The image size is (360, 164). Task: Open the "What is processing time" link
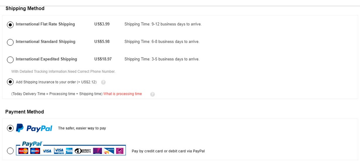click(x=122, y=94)
